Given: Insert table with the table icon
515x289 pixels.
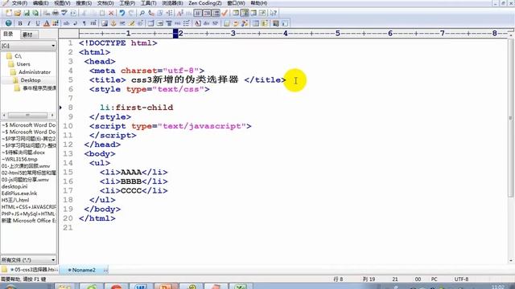Looking at the screenshot, I should [150, 23].
